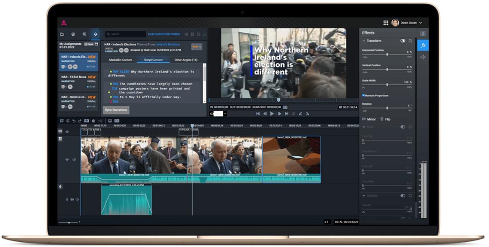
Task: Open the assignments bell tab icon
Action: [x=95, y=34]
